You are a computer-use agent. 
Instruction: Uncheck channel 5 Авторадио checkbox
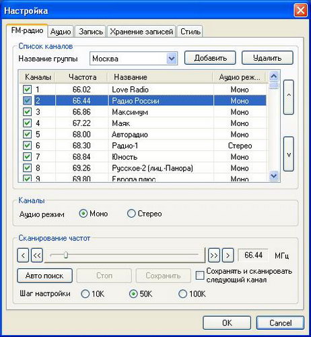27,134
